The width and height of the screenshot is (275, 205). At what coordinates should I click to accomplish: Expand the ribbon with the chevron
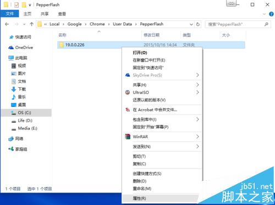264,14
